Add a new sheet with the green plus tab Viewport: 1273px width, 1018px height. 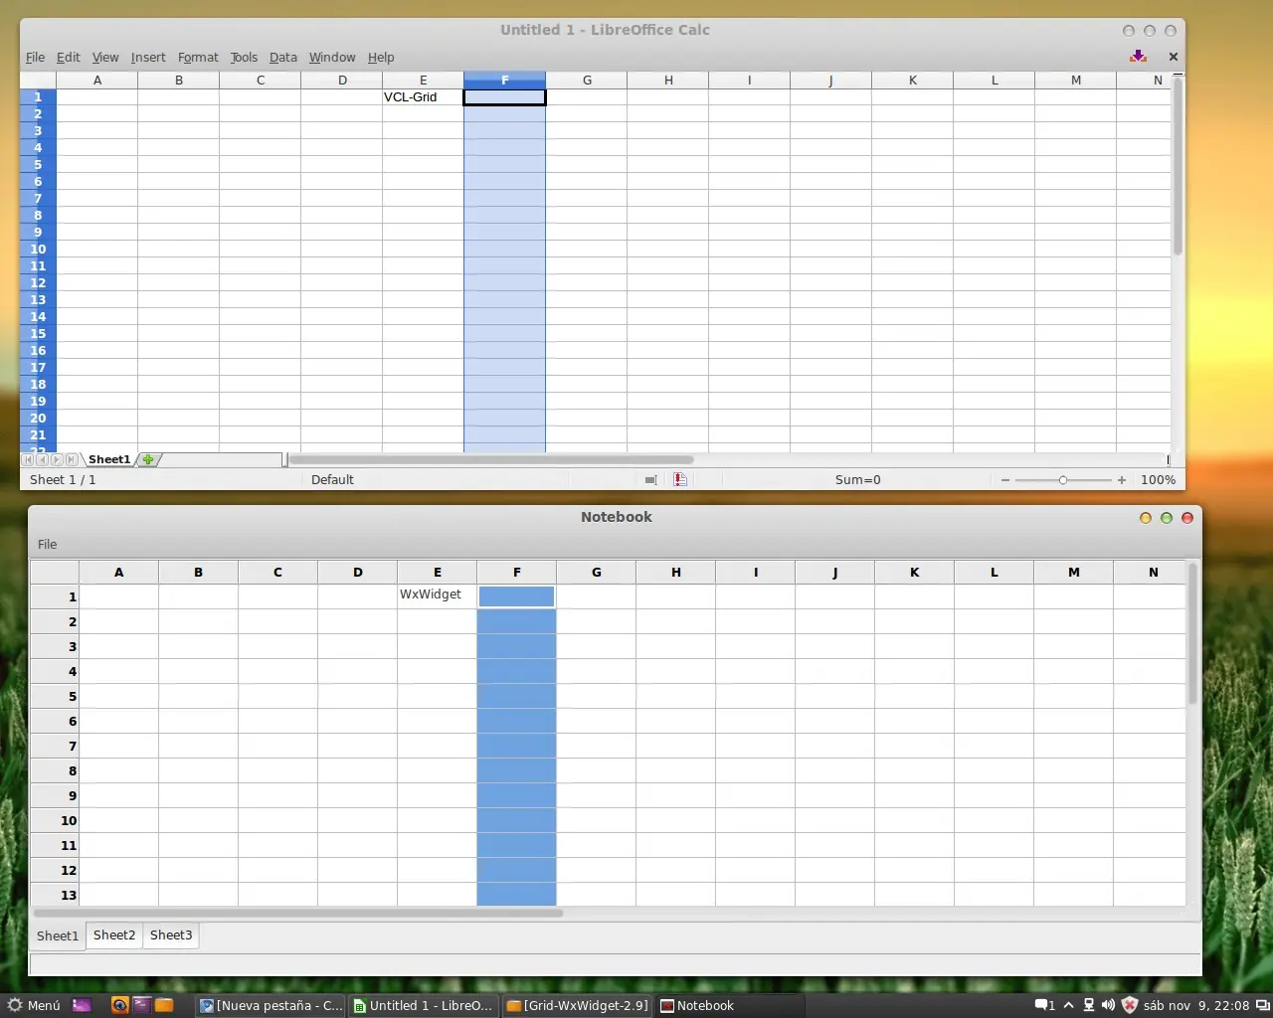pos(148,459)
